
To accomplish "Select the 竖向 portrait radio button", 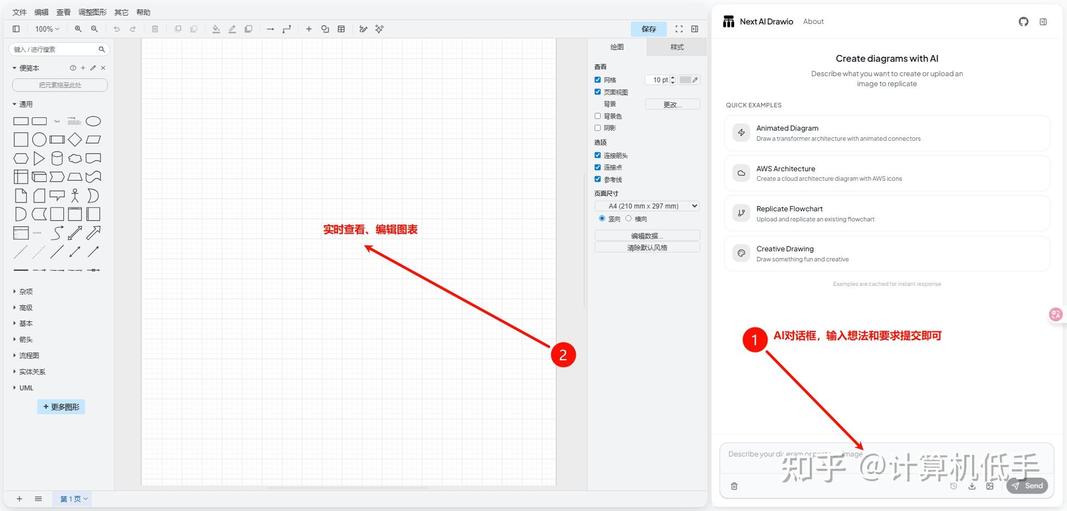I will (602, 219).
